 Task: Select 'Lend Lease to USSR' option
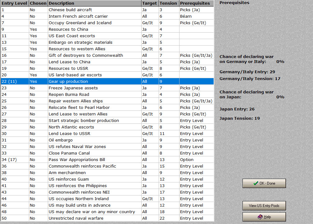pyautogui.click(x=107, y=134)
